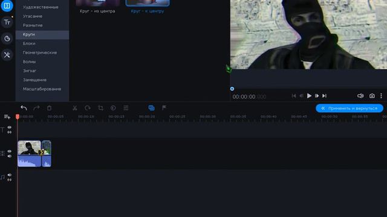Open the Crop tool

pos(100,108)
